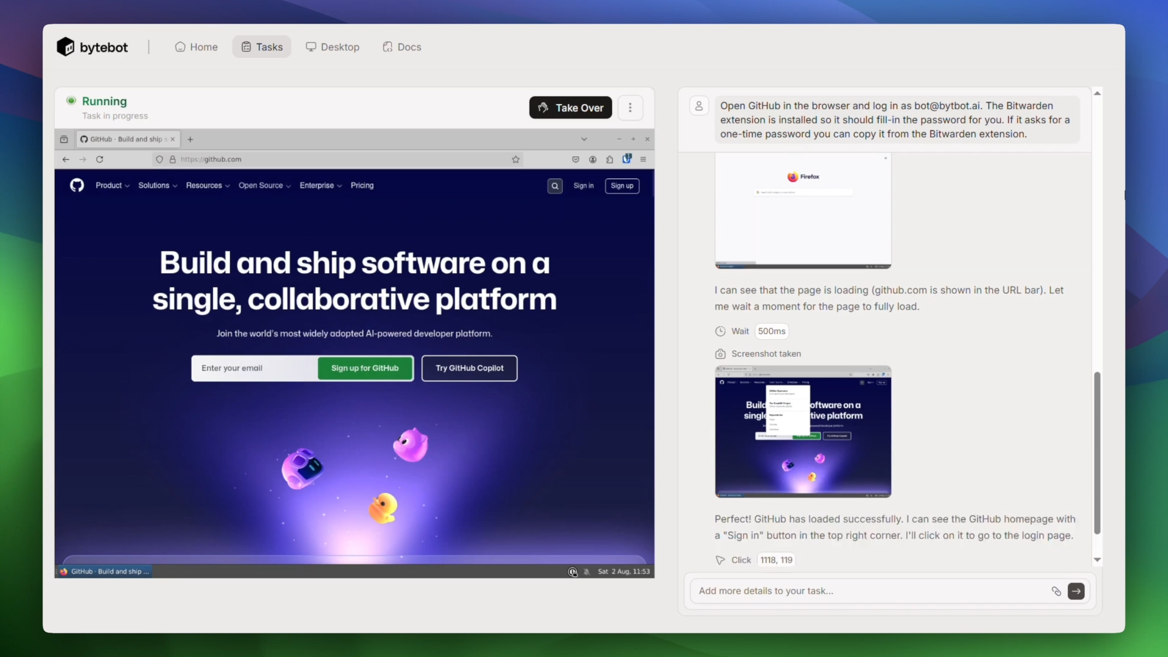The height and width of the screenshot is (657, 1168).
Task: Open the GitHub homepage screenshot thumbnail
Action: point(803,432)
